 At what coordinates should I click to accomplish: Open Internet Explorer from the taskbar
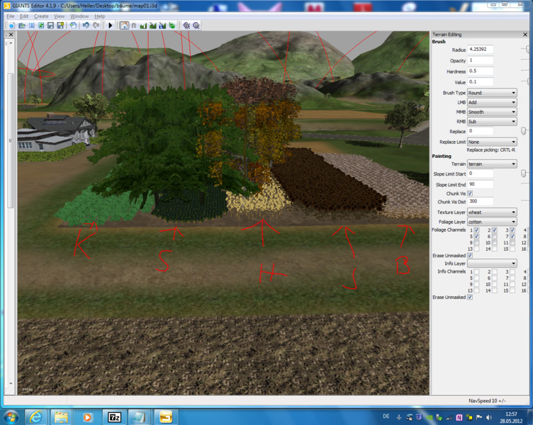pyautogui.click(x=35, y=416)
